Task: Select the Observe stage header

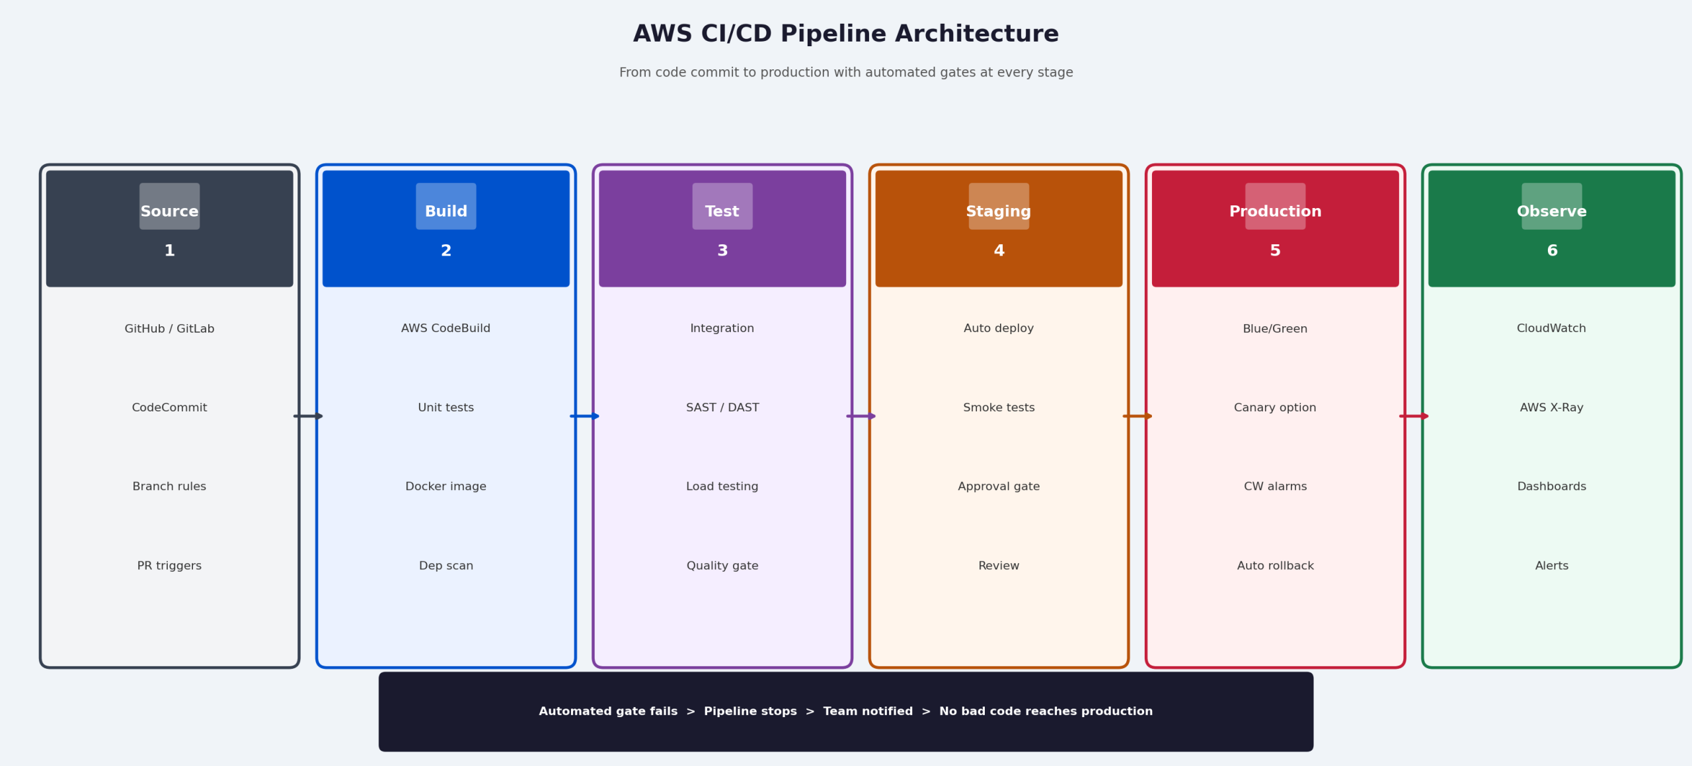Action: coord(1552,228)
